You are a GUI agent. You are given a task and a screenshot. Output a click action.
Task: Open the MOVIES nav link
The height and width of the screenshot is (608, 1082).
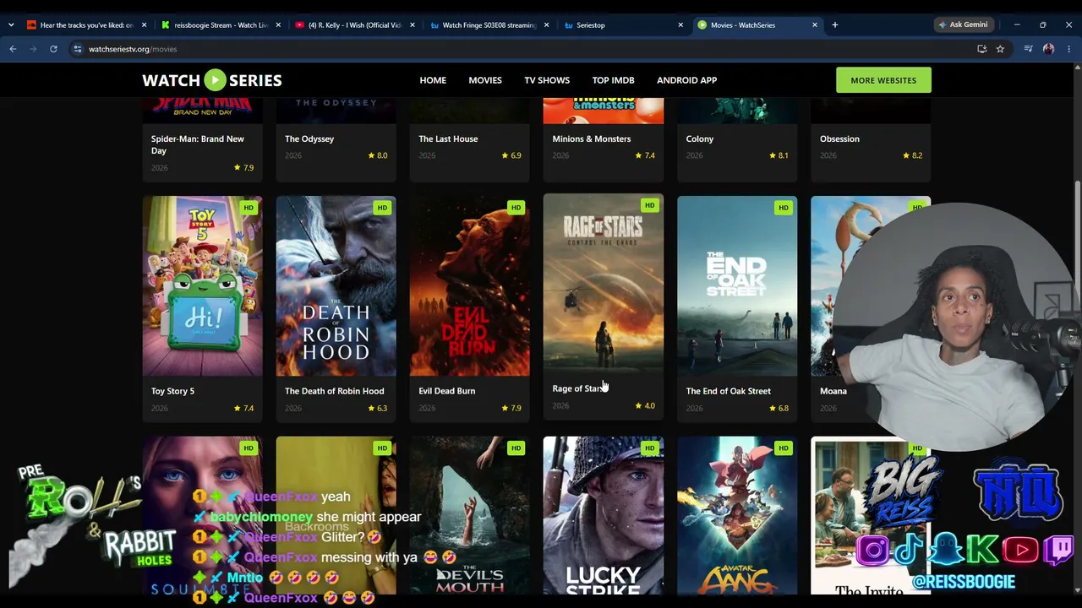pos(485,80)
